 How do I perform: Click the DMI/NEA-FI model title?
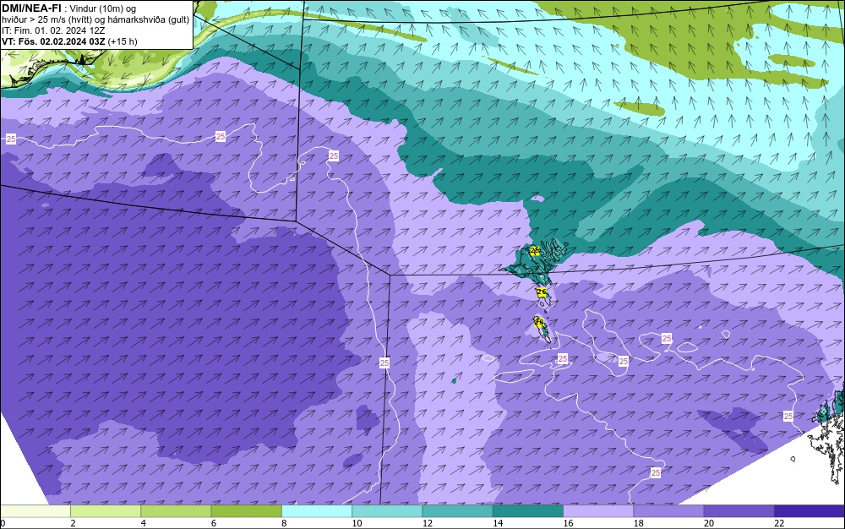(x=31, y=8)
